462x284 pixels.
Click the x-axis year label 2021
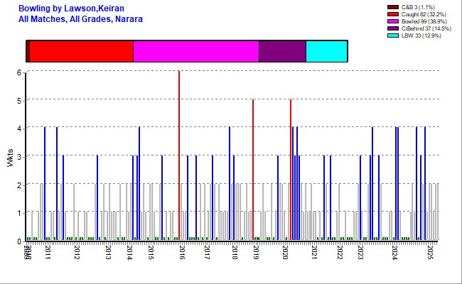314,252
